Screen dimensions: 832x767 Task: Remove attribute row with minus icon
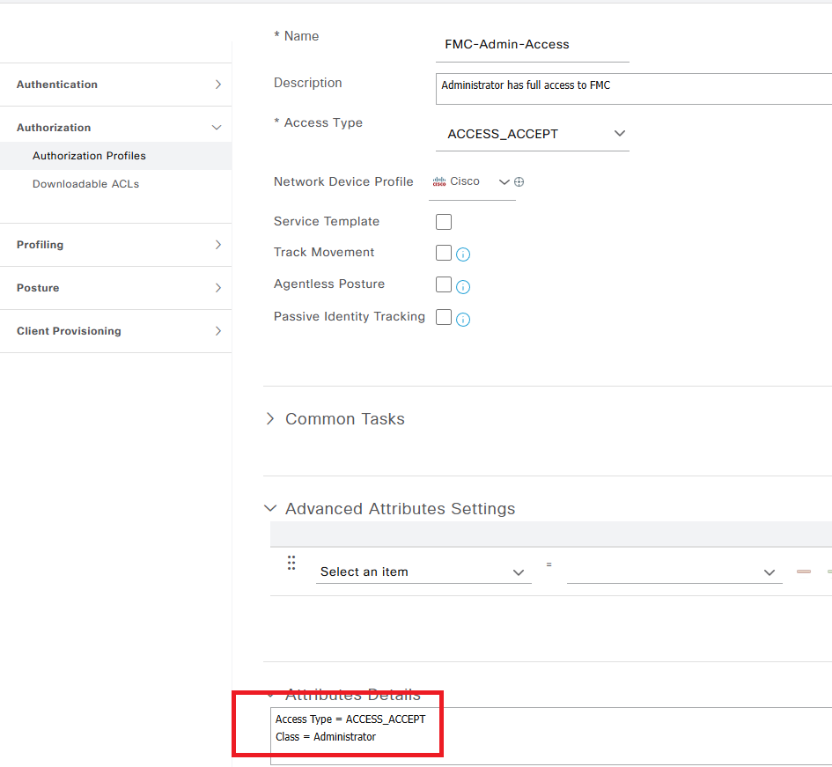pyautogui.click(x=803, y=572)
